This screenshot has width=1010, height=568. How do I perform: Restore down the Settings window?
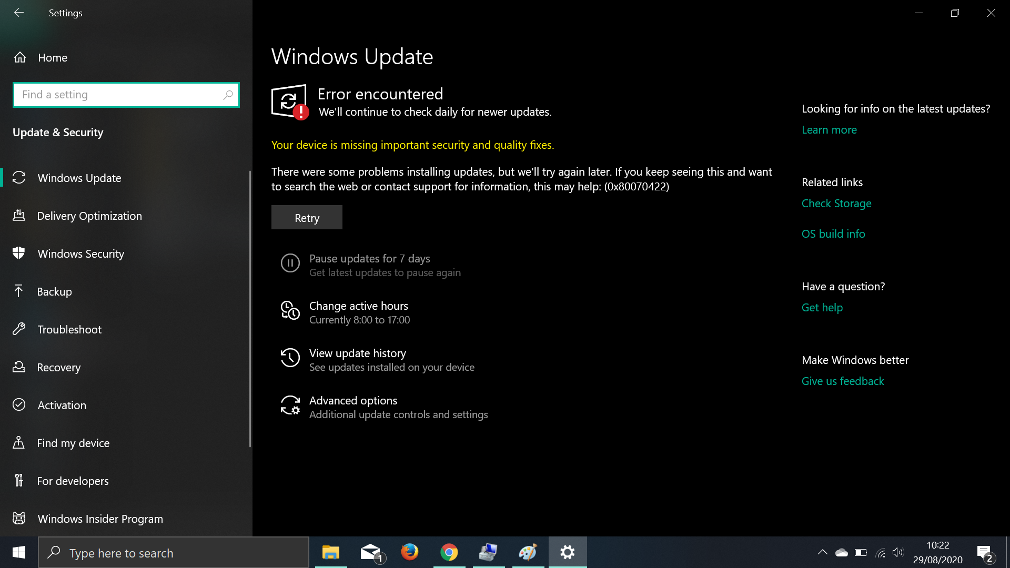(955, 13)
